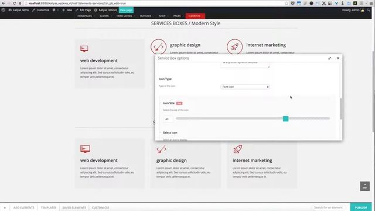This screenshot has width=375, height=211.
Task: Click the admin bar search magnifier
Action: click(369, 10)
